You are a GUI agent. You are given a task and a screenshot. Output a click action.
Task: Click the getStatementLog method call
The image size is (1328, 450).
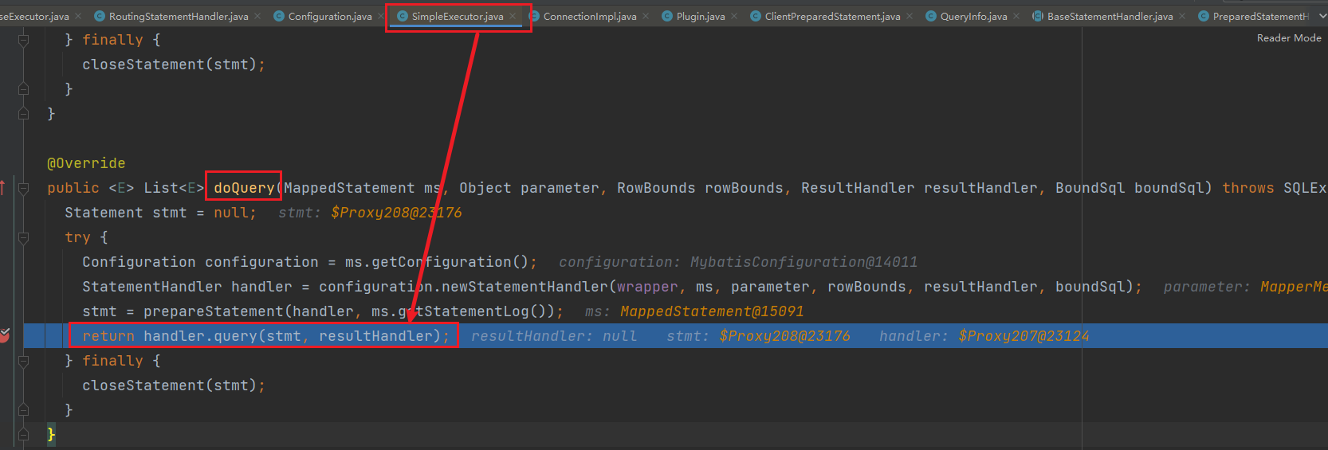point(459,311)
